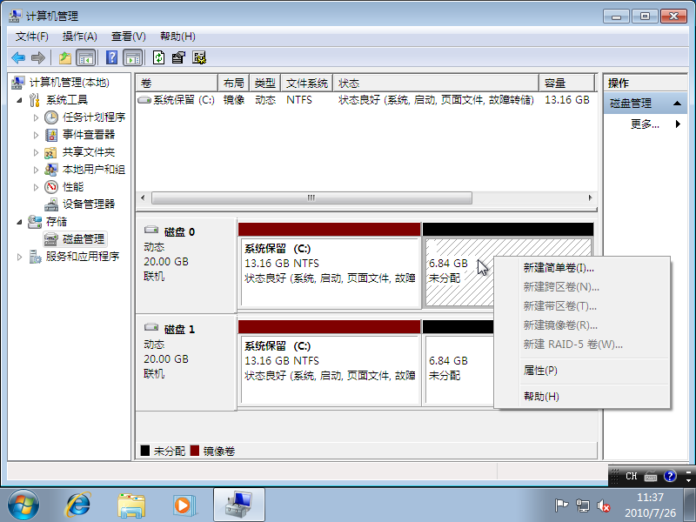This screenshot has width=696, height=522.
Task: Select 系统保留 (C:) partition on 磁盘 0
Action: pos(331,272)
